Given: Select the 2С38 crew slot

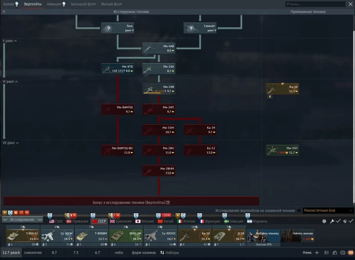Looking at the screenshot, I should tap(229, 236).
